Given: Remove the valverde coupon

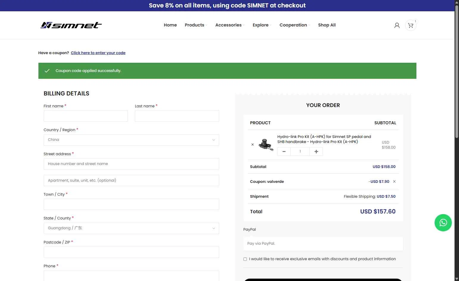Looking at the screenshot, I should [394, 182].
